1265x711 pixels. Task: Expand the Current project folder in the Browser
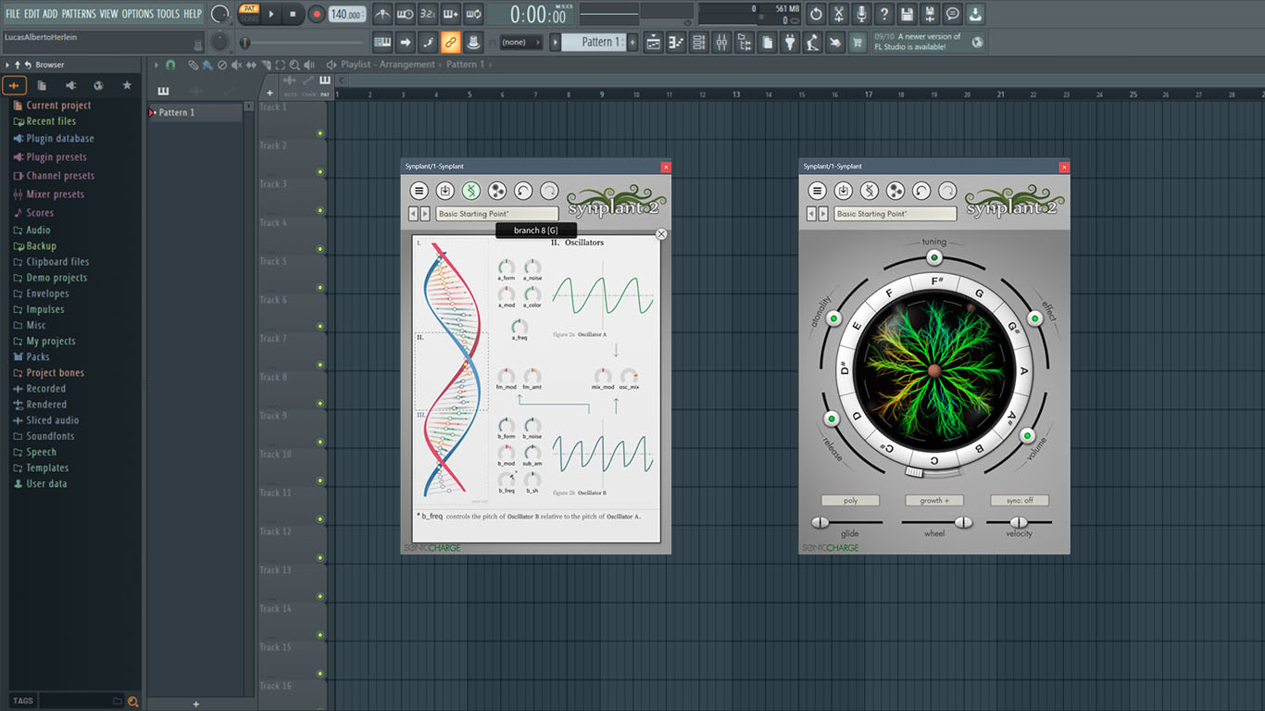57,106
